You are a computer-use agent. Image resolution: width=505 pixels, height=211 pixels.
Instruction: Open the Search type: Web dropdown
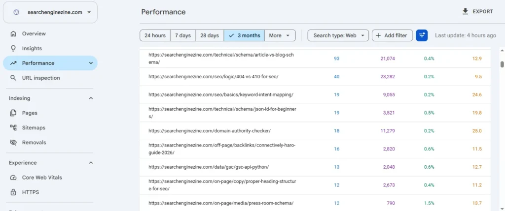pos(338,35)
